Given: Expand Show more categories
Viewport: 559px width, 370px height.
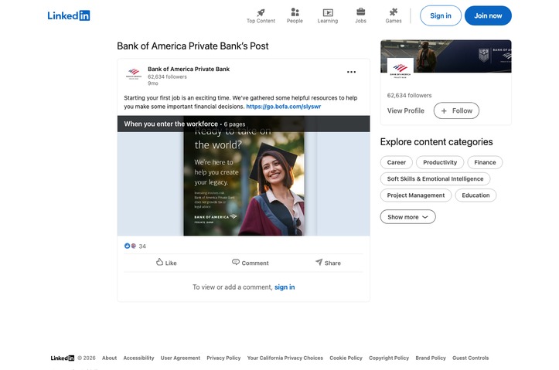Looking at the screenshot, I should pos(407,217).
